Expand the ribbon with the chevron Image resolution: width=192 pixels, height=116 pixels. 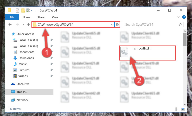click(179, 17)
